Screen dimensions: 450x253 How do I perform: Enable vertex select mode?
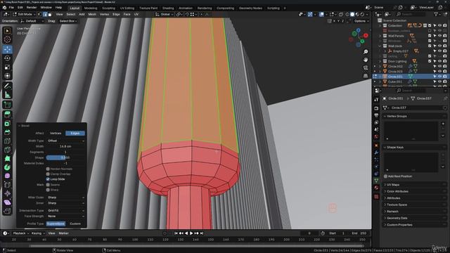coord(40,14)
